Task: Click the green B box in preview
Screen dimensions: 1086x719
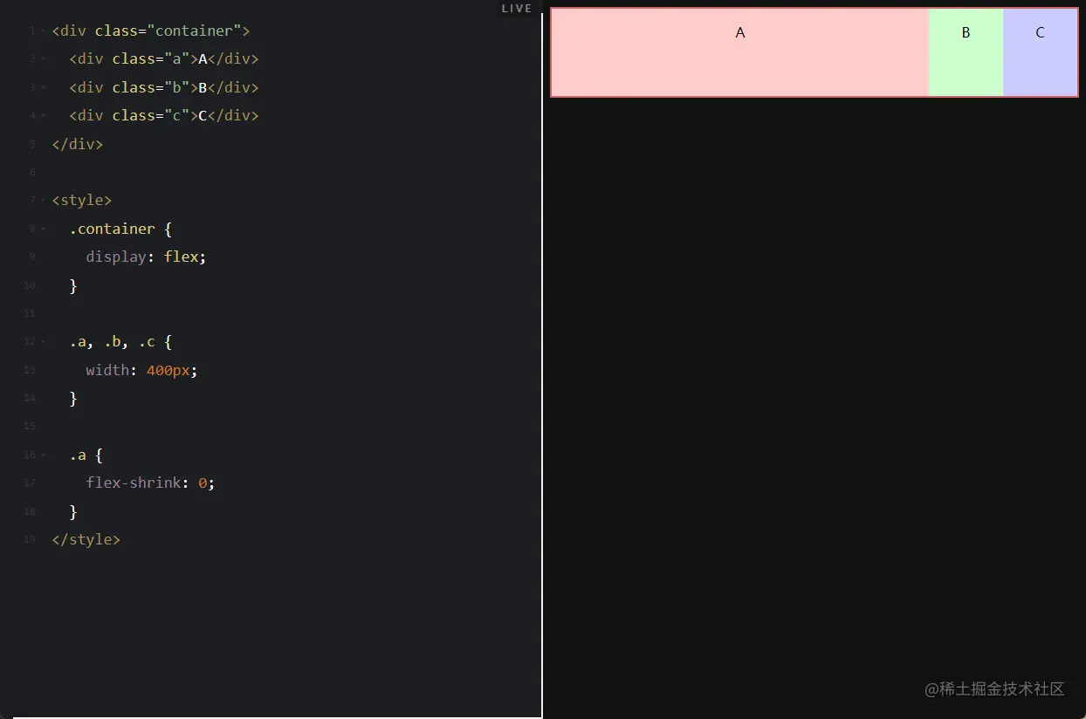Action: [966, 52]
